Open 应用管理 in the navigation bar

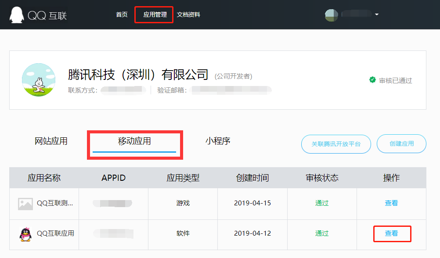pos(155,14)
